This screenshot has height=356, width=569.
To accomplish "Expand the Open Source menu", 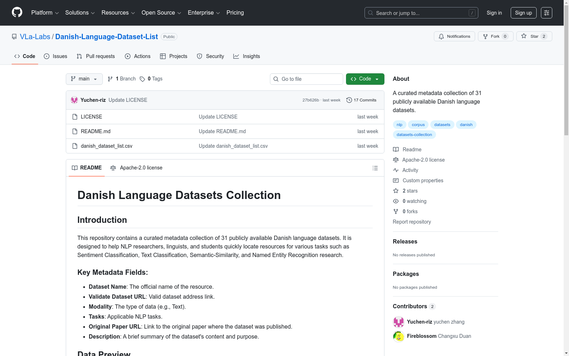I will tap(161, 13).
